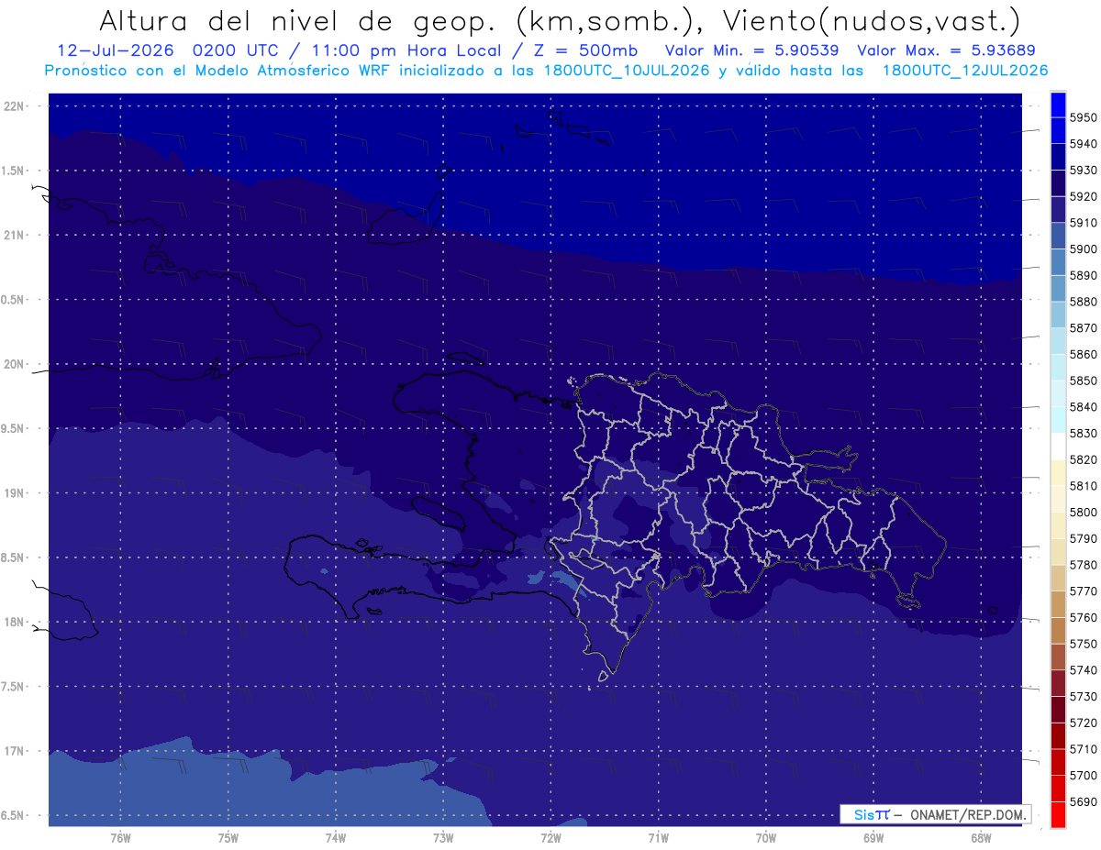
Task: Pick the legend swatch between 5750 and 5760
Action: (x=1058, y=630)
